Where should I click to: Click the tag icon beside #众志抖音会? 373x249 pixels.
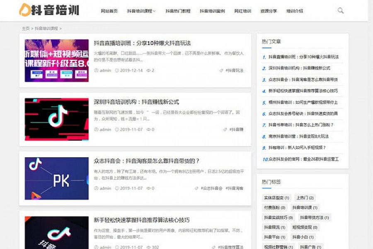coord(196,188)
